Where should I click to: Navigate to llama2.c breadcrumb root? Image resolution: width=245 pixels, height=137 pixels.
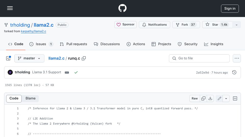[x=56, y=58]
